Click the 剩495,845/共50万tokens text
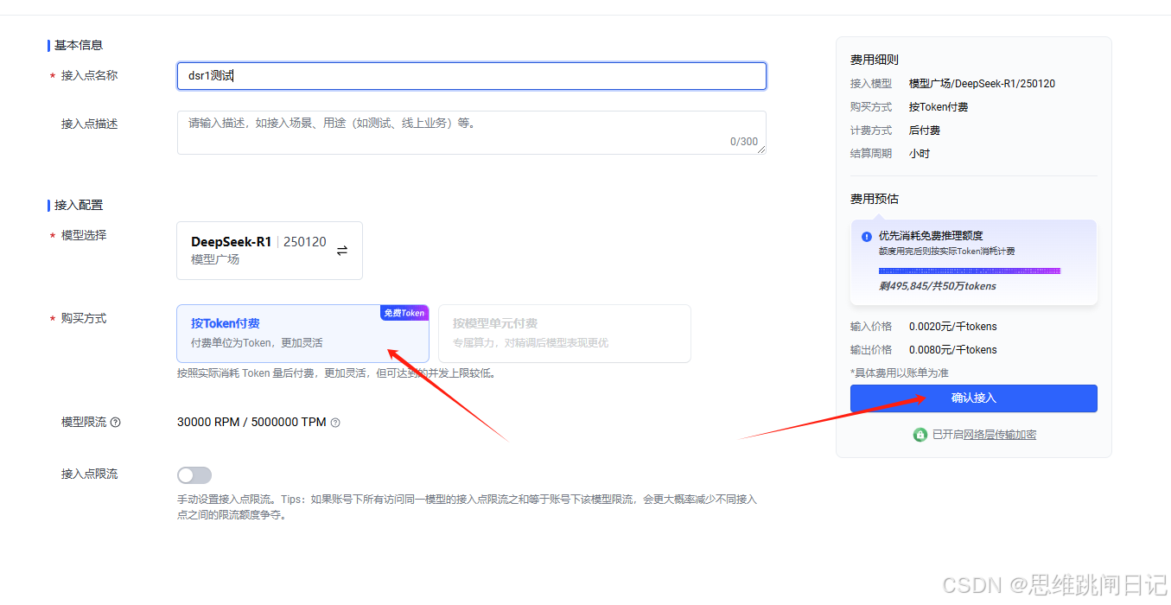This screenshot has width=1171, height=605. click(x=938, y=286)
